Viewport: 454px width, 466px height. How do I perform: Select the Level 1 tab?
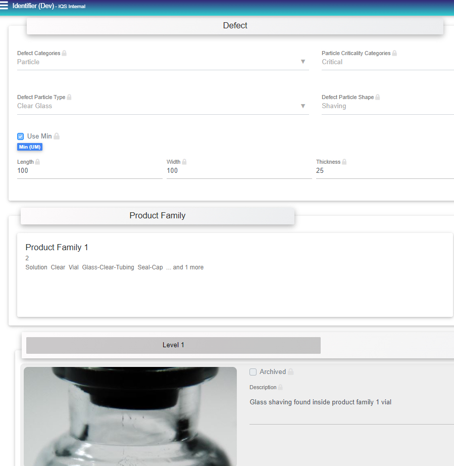pyautogui.click(x=173, y=345)
